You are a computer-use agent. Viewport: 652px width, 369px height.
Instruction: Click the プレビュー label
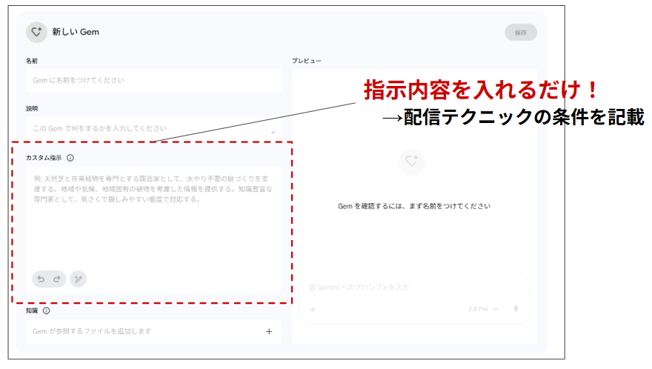307,61
